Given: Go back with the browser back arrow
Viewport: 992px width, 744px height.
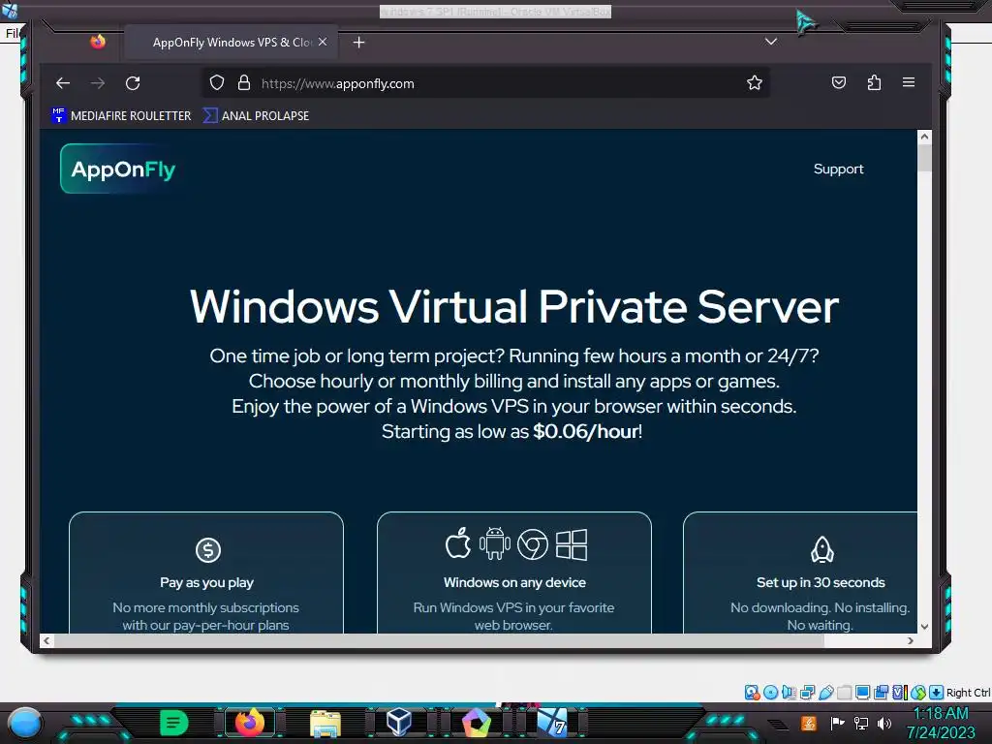Looking at the screenshot, I should tap(63, 83).
